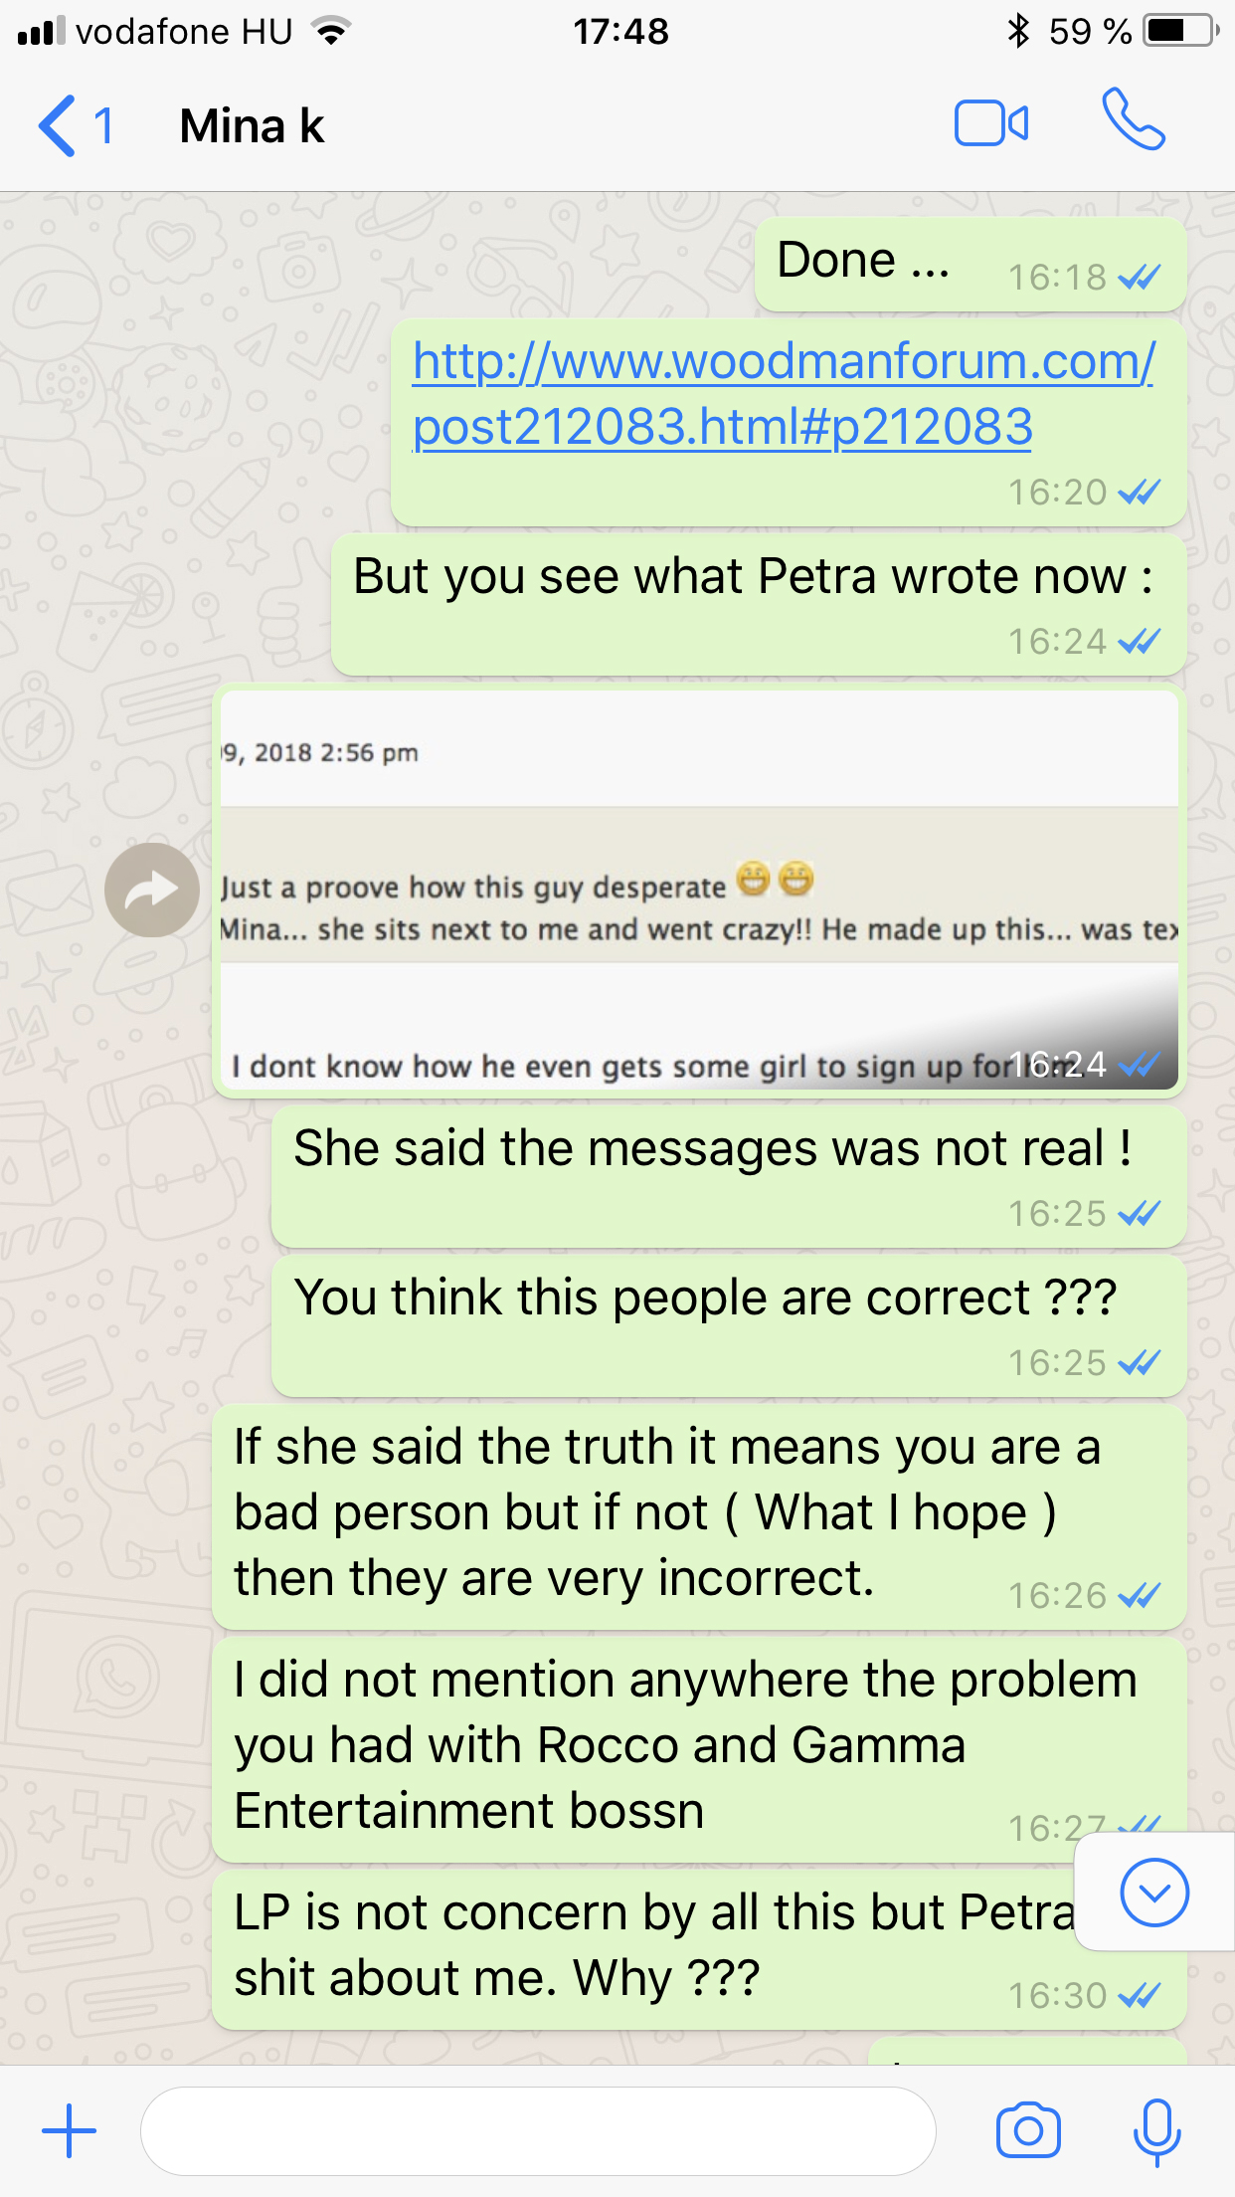Tap the "You think this people are correct" message
This screenshot has height=2197, width=1235.
(x=729, y=1325)
